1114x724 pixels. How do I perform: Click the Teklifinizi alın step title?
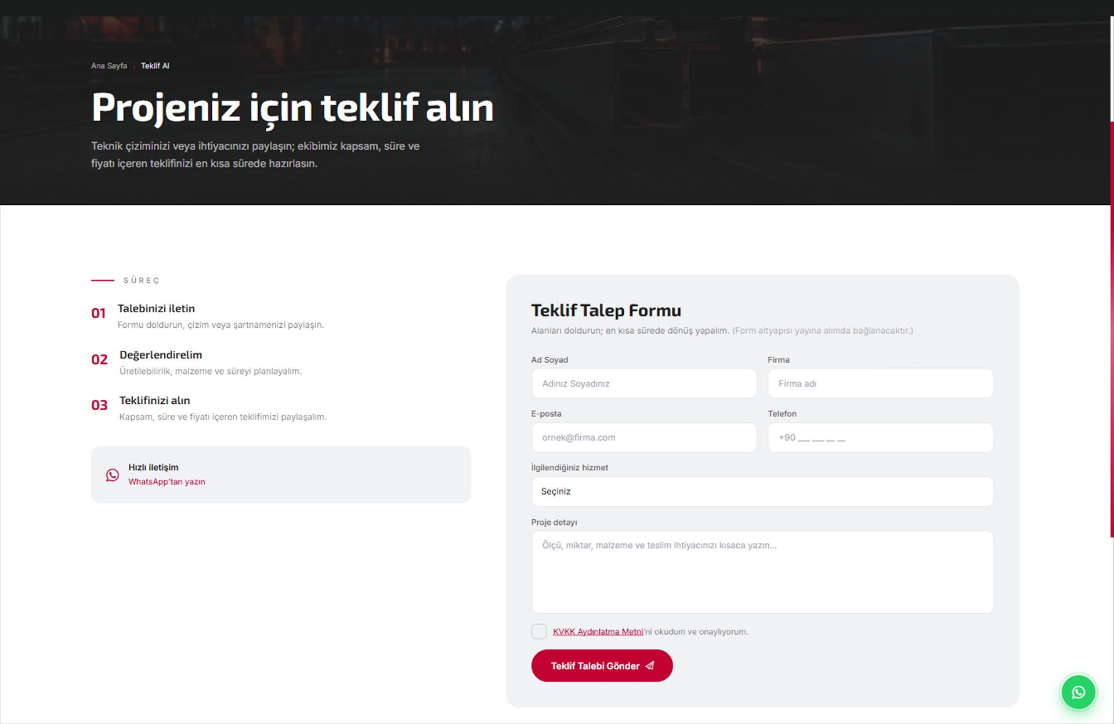pyautogui.click(x=154, y=400)
